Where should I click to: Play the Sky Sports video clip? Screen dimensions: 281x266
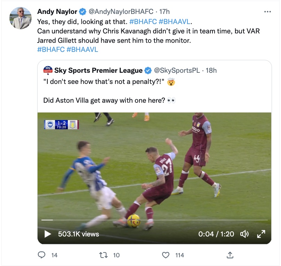[x=48, y=234]
